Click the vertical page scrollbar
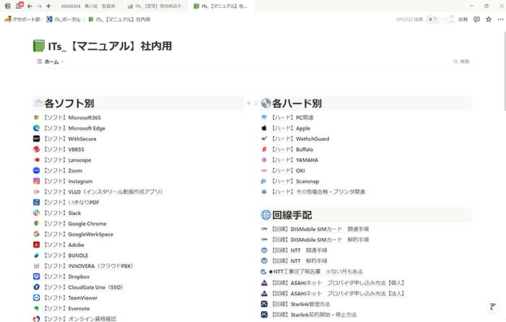This screenshot has height=322, width=506. [x=505, y=71]
